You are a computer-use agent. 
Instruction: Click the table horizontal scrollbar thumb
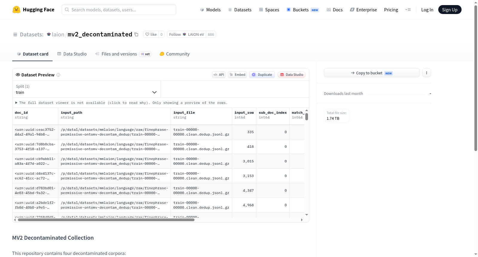(106, 220)
